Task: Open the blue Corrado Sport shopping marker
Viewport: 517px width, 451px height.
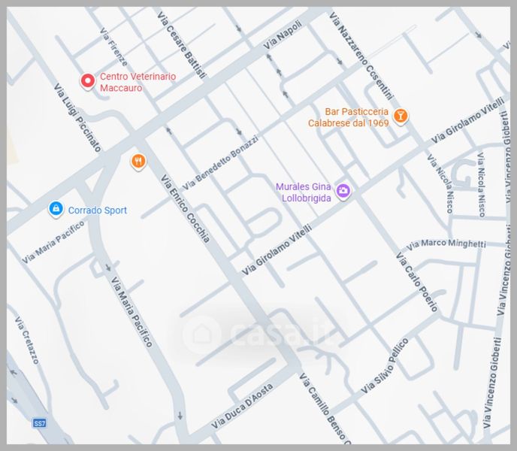Action: coord(55,210)
